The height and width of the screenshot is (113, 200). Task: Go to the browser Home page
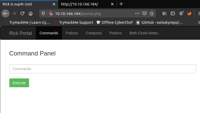pyautogui.click(x=31, y=13)
